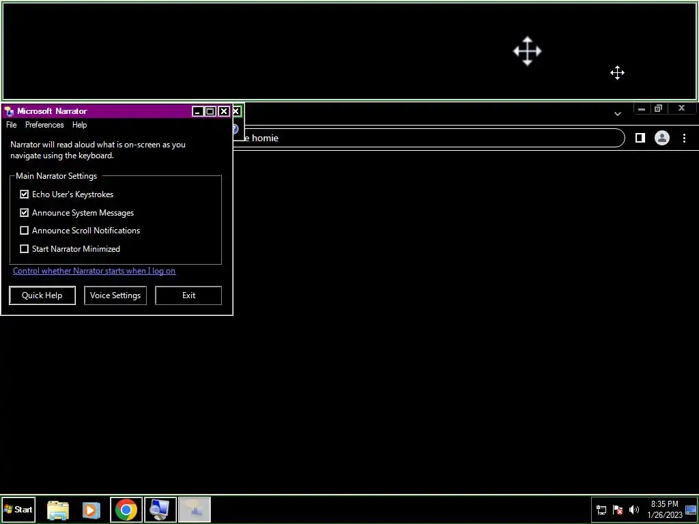Restore down the Chrome window
The image size is (699, 524).
pyautogui.click(x=658, y=108)
